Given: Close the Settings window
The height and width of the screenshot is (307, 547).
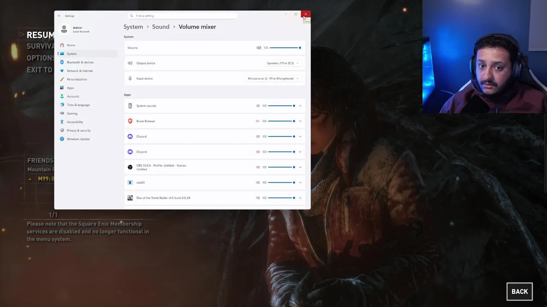Looking at the screenshot, I should point(306,14).
